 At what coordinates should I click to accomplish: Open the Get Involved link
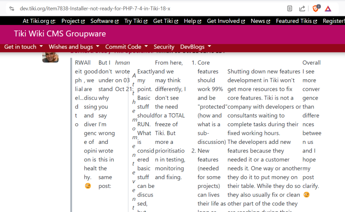(x=226, y=21)
